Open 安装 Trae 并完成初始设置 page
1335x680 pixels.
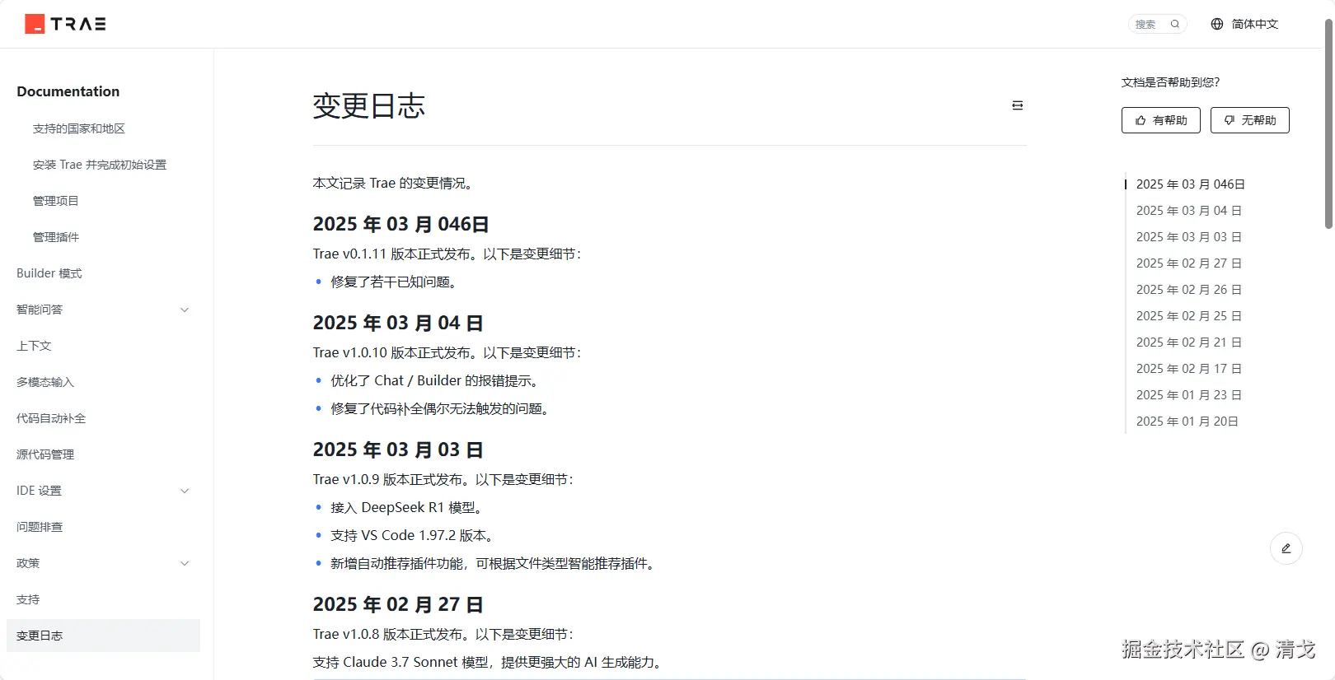coord(100,165)
